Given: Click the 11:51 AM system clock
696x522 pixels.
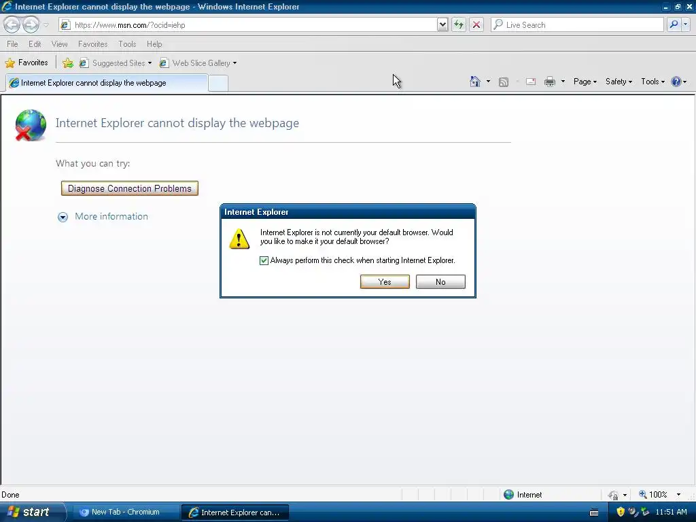Looking at the screenshot, I should [671, 512].
